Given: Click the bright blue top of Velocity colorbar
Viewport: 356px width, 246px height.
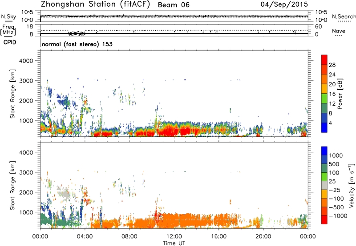Looking at the screenshot, I should (324, 151).
